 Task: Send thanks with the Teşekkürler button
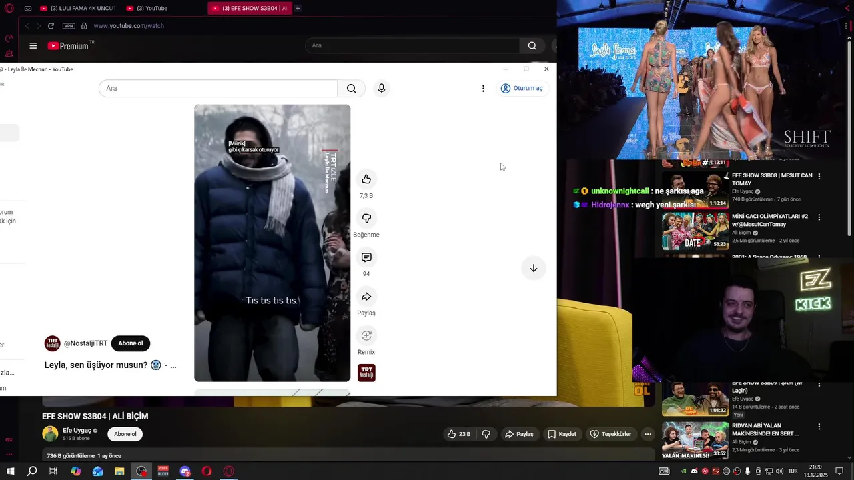tap(610, 434)
